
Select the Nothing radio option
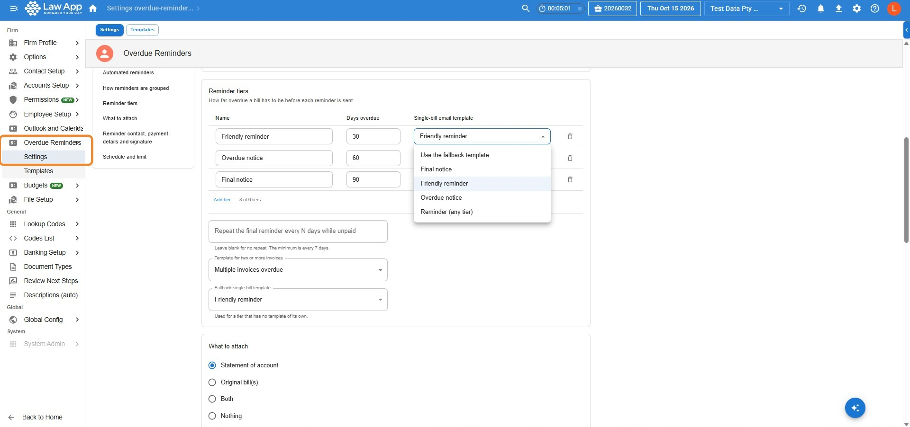coord(212,416)
